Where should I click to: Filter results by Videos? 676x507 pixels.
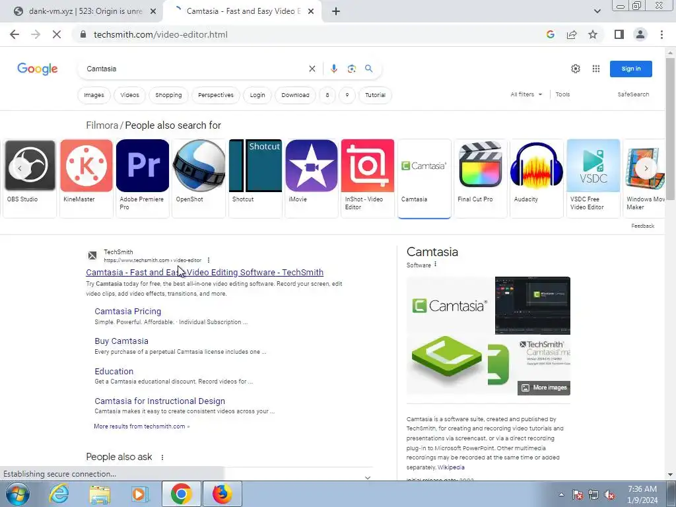coord(130,95)
